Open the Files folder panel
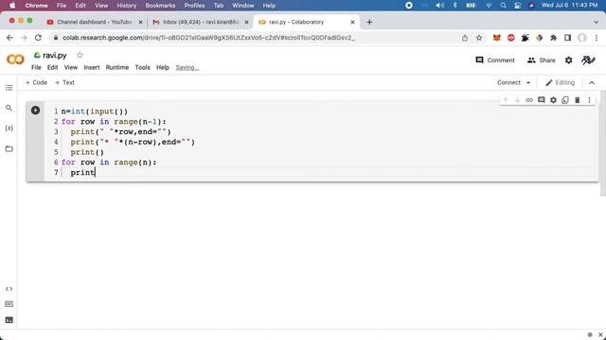Image resolution: width=606 pixels, height=340 pixels. (x=9, y=149)
